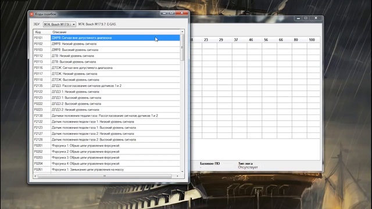Viewport: 372px width, 209px height.
Task: Select row P2122 pedal sensor 1 low signal
Action: [x=106, y=121]
